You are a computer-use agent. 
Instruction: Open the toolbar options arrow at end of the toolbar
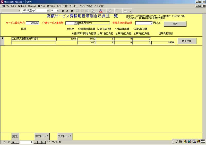click(x=131, y=11)
